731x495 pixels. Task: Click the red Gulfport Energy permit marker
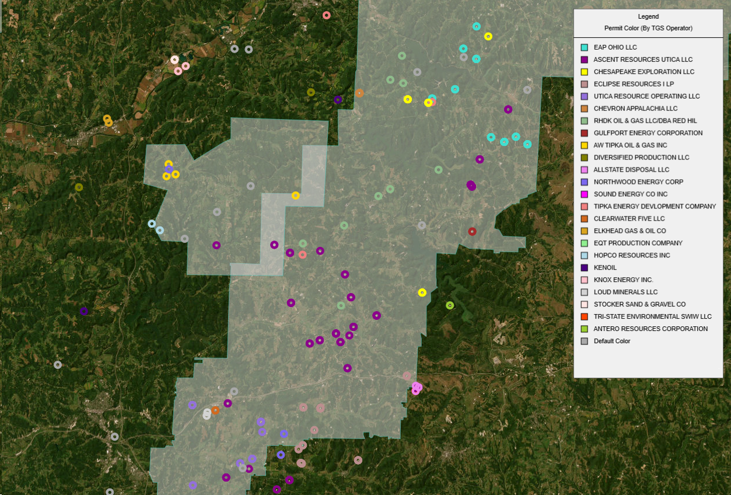click(x=472, y=232)
